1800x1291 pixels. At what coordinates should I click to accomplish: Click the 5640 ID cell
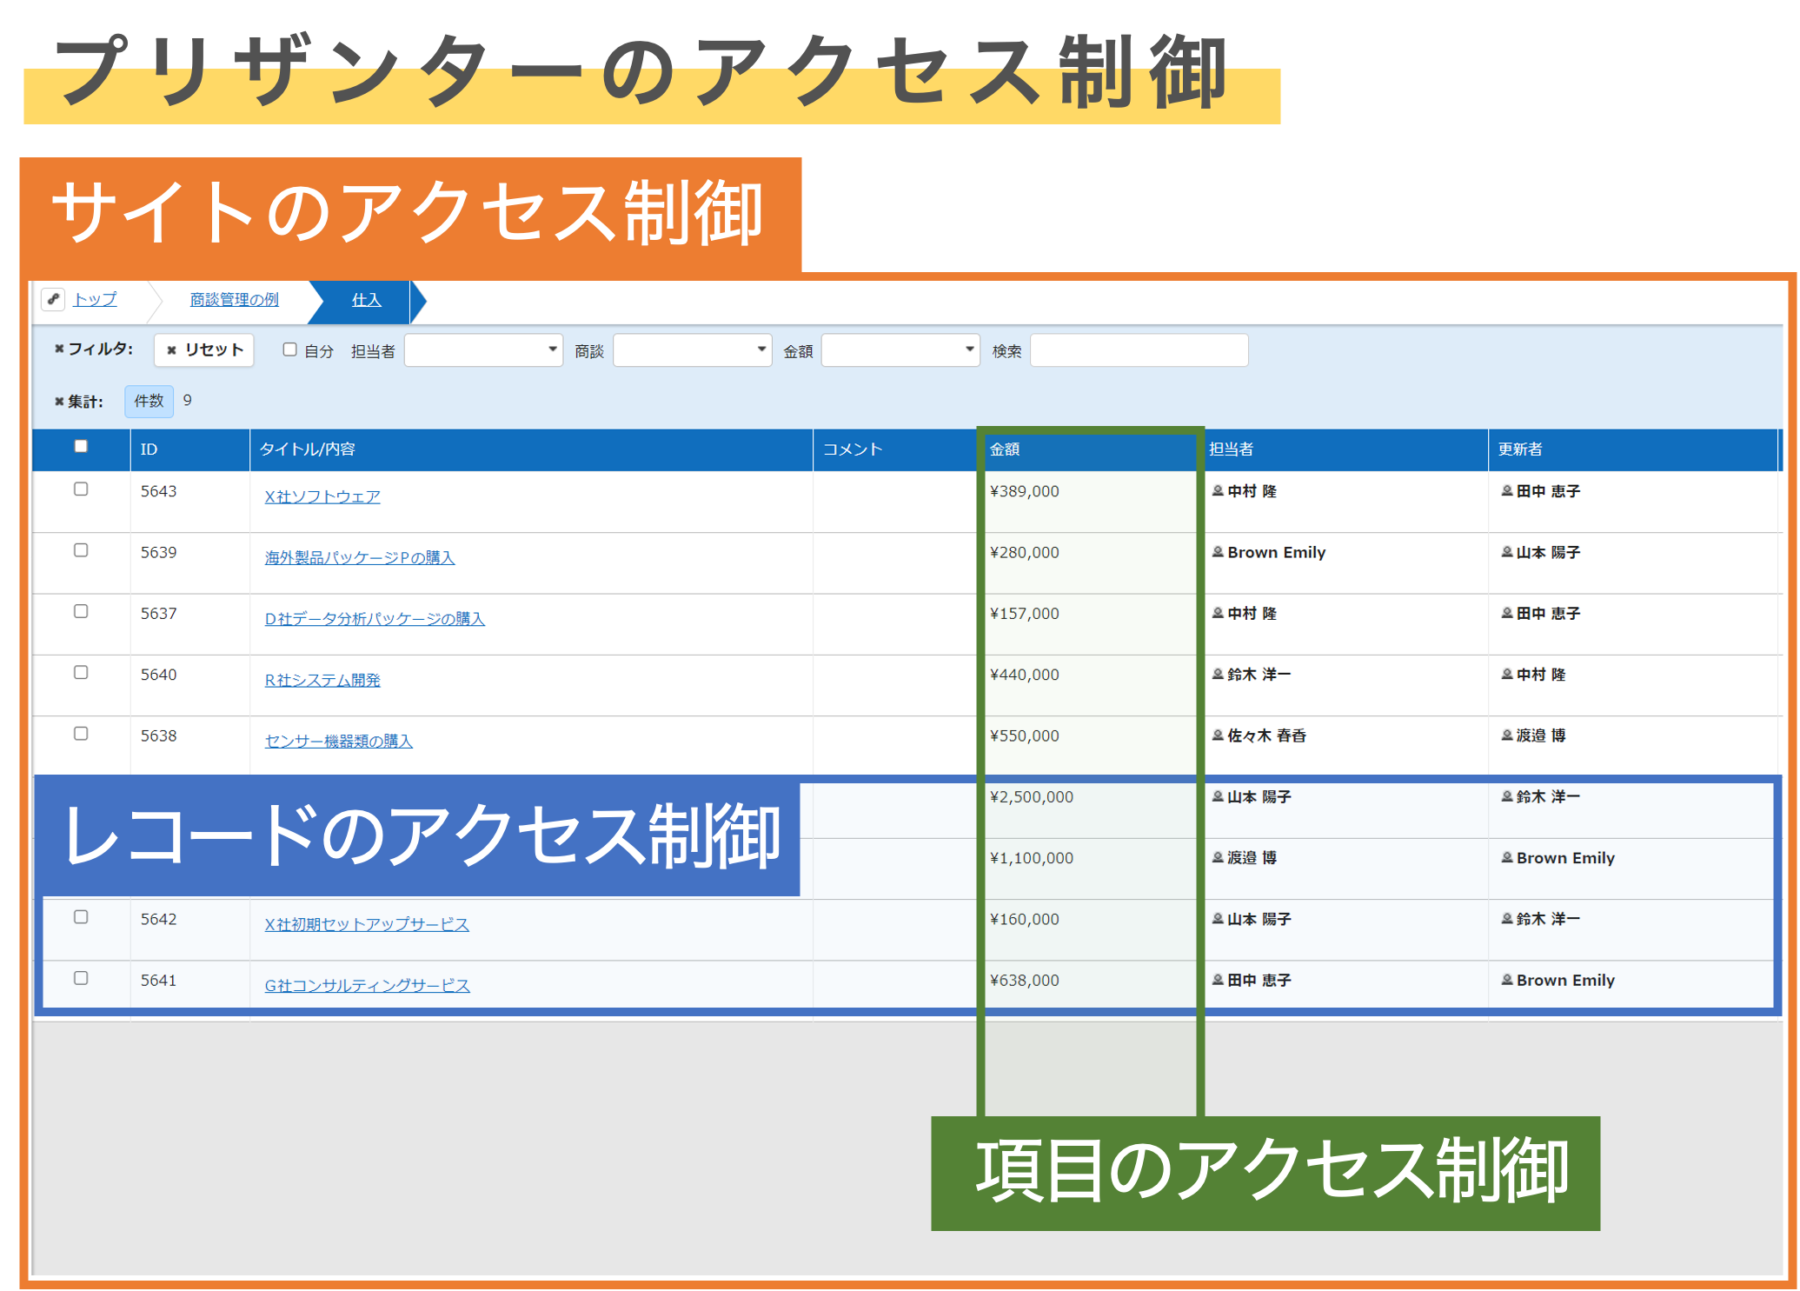(159, 675)
